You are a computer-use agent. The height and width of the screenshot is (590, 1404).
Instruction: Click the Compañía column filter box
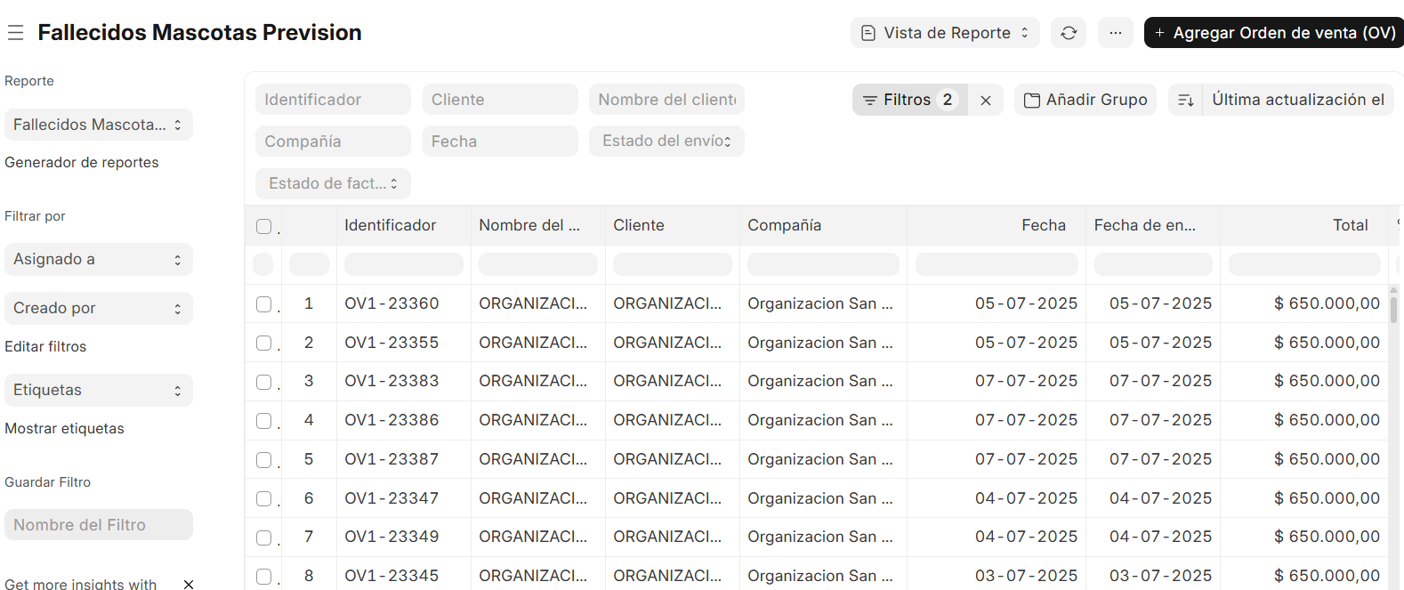823,264
